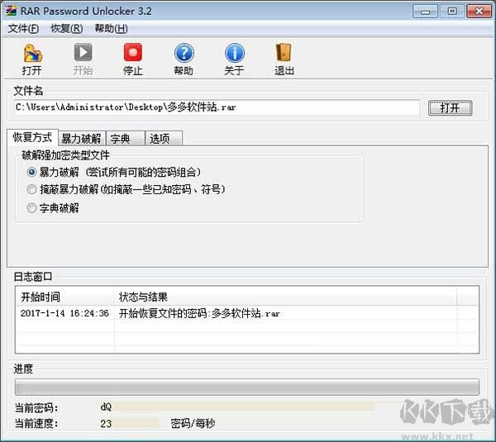Screen dimensions: 496x442
Task: Click the file name path input field
Action: [x=217, y=107]
